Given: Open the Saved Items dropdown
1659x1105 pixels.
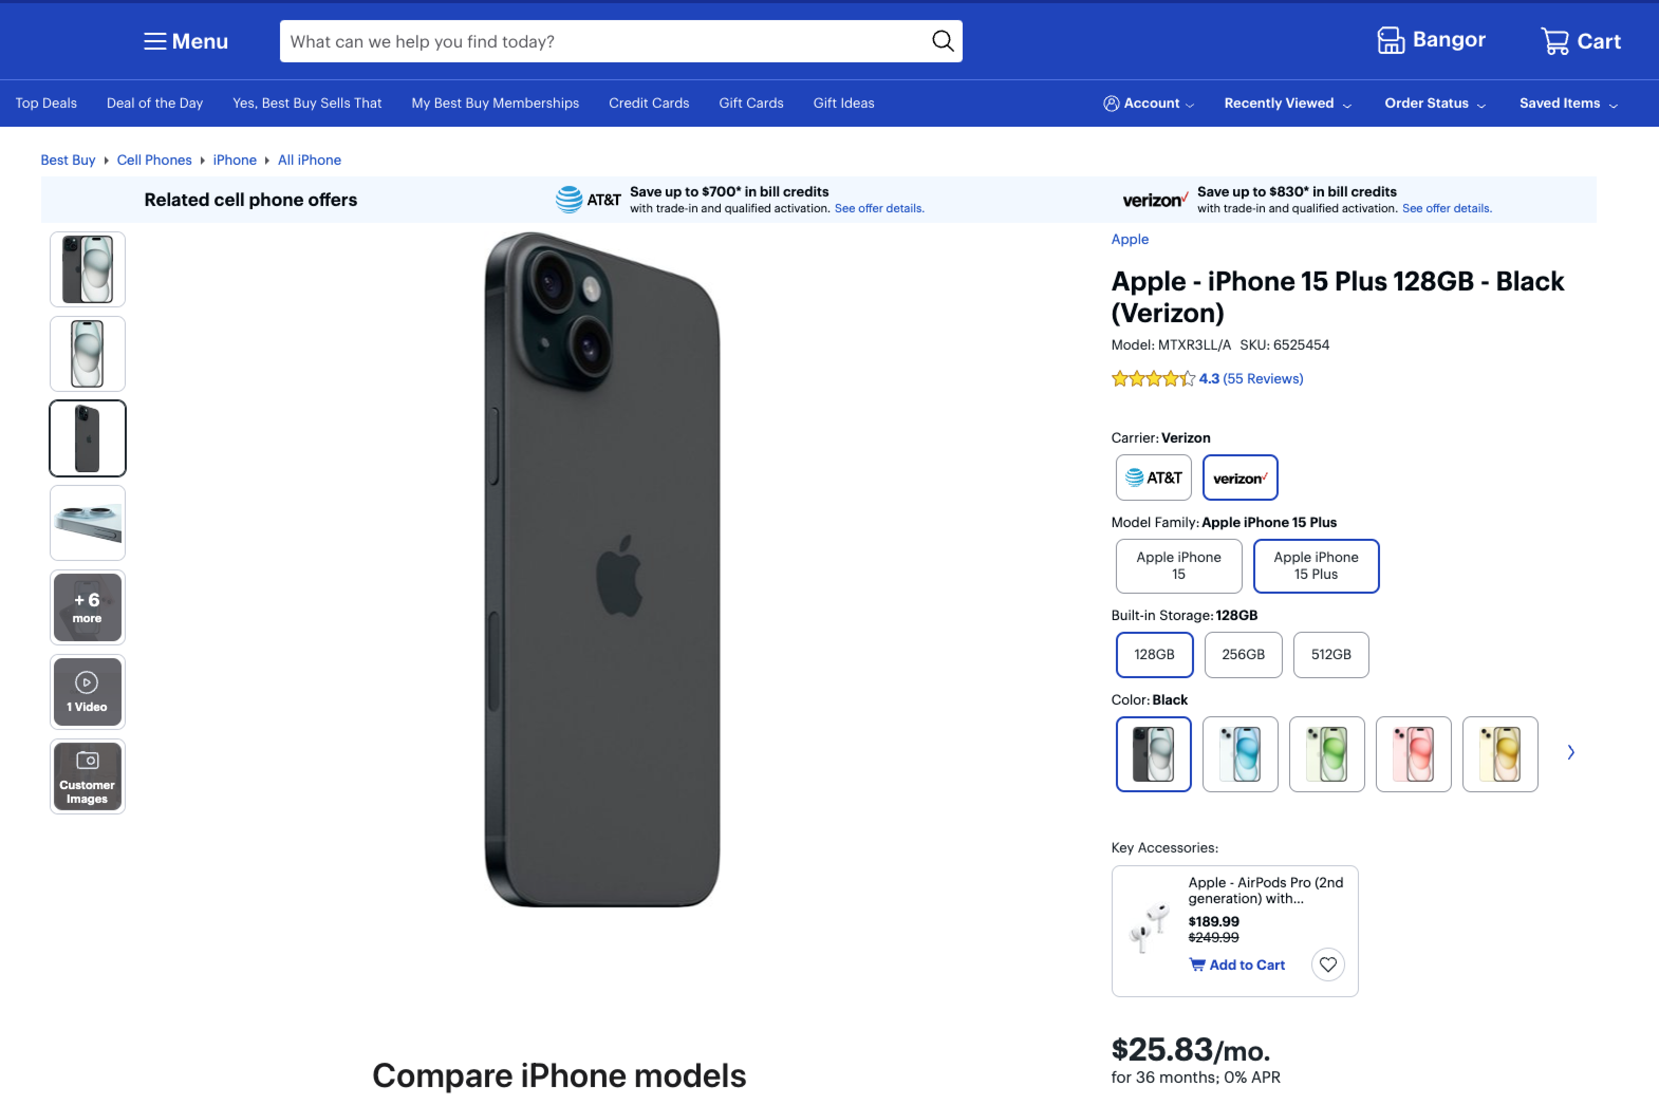Looking at the screenshot, I should tap(1568, 103).
